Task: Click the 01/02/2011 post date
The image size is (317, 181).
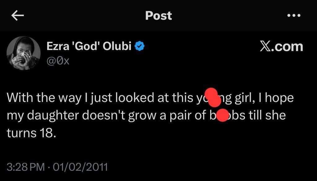Action: coord(80,167)
